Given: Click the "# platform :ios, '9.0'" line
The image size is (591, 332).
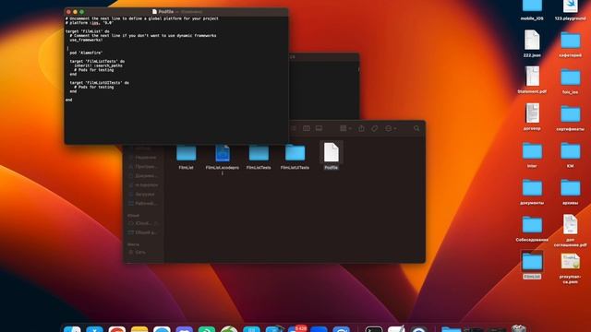Looking at the screenshot, I should [x=89, y=22].
